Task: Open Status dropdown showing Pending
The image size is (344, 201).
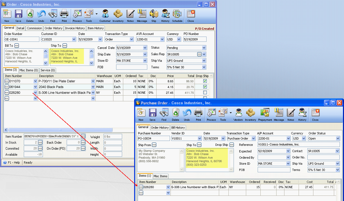Action: point(204,48)
